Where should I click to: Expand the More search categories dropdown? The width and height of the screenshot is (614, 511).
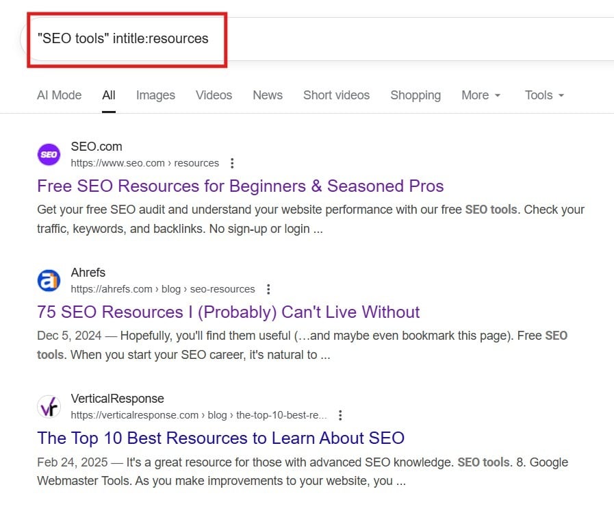click(x=481, y=95)
